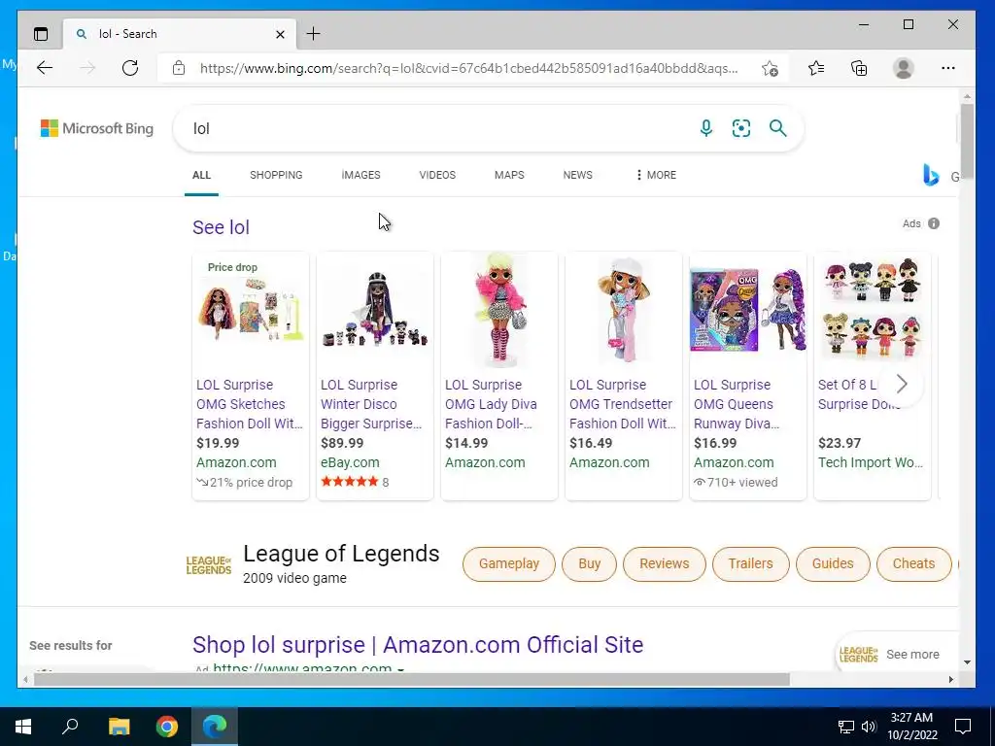995x746 pixels.
Task: Click the 'See more' League of Legends button
Action: click(896, 654)
